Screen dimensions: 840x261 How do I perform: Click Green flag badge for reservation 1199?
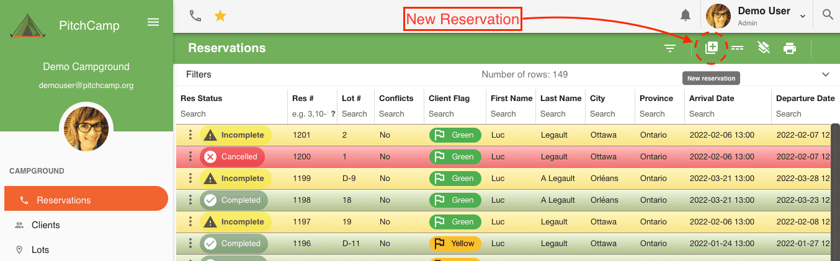pos(455,179)
